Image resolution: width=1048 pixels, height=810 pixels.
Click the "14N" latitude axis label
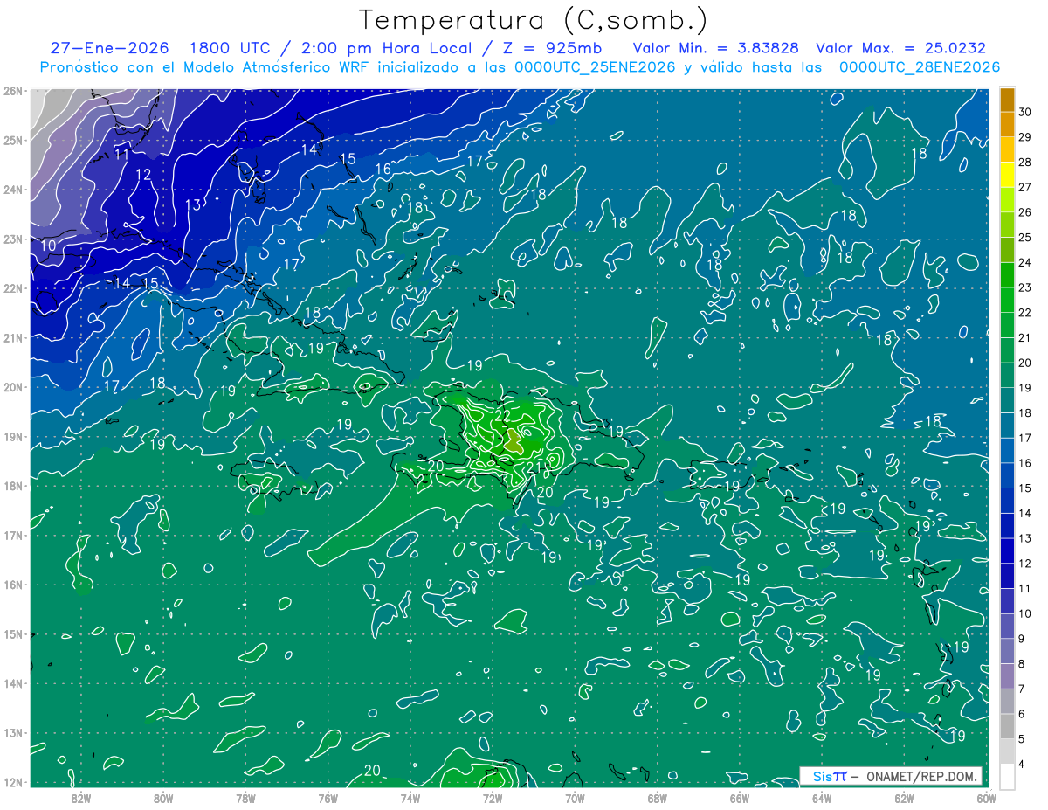[x=13, y=683]
